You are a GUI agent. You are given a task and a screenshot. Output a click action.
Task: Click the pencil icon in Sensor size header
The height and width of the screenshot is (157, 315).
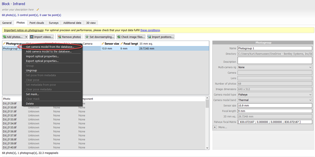tap(103, 43)
